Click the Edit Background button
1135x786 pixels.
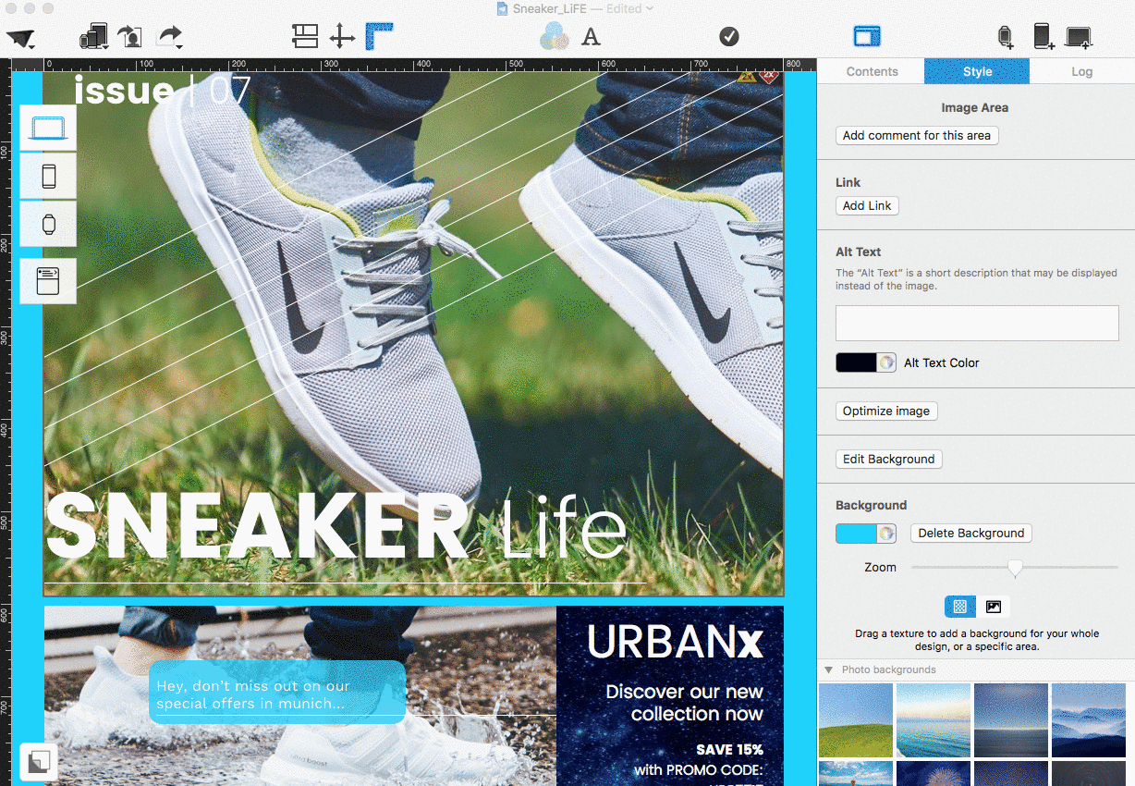click(889, 459)
